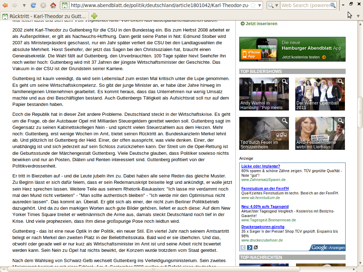The image size is (363, 272).
Task: Follow the Jetzt inserieren link
Action: point(261,24)
